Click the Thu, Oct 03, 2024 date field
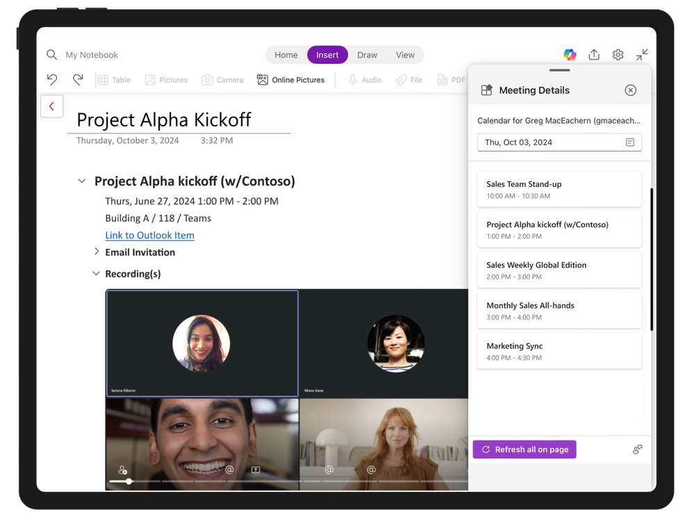The width and height of the screenshot is (694, 519). point(559,142)
